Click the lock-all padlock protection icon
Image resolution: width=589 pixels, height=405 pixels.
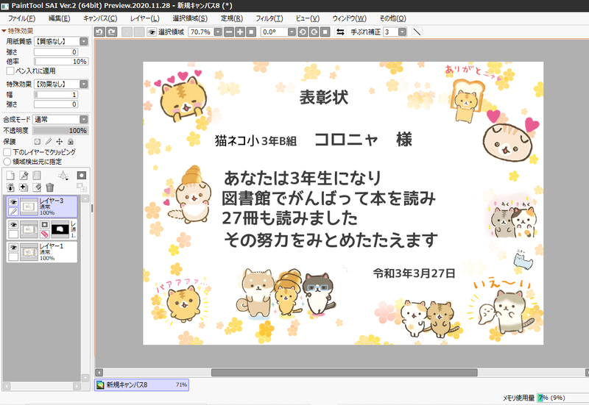[71, 141]
